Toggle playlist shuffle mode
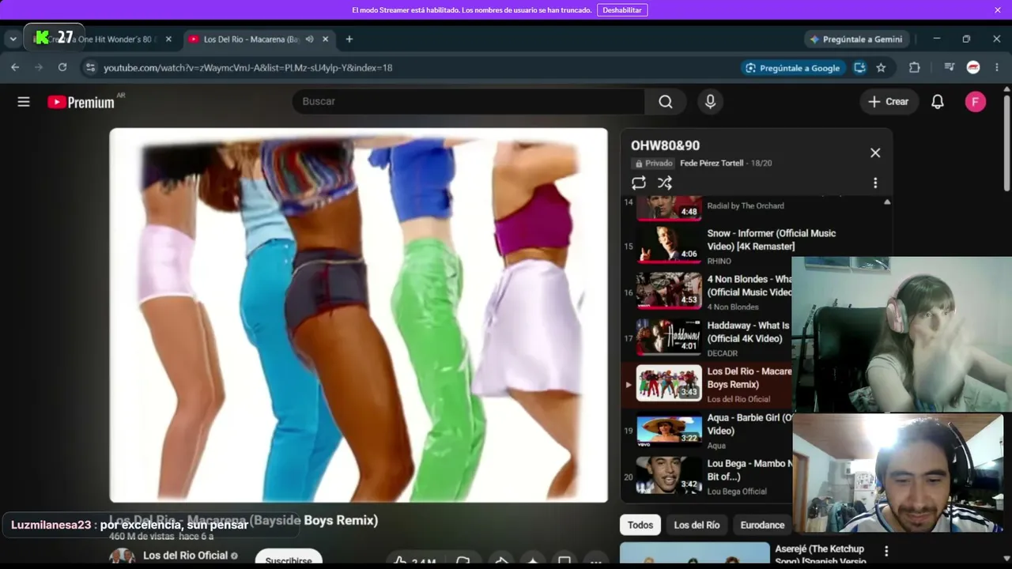Screen dimensions: 1012x569 point(665,183)
